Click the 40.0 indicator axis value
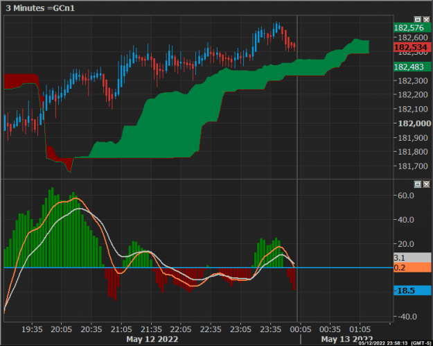433x346 pixels. 406,220
